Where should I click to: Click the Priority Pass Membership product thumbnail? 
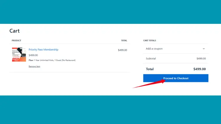pyautogui.click(x=19, y=55)
